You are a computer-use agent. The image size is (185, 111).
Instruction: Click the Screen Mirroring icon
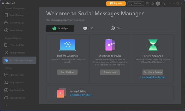click(6, 98)
